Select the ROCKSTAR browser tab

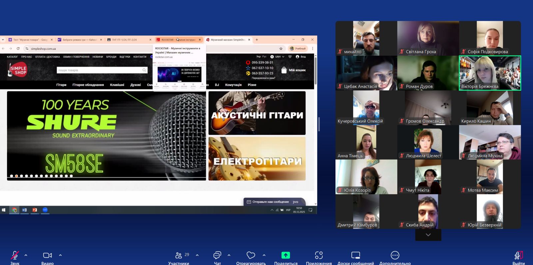coord(177,40)
